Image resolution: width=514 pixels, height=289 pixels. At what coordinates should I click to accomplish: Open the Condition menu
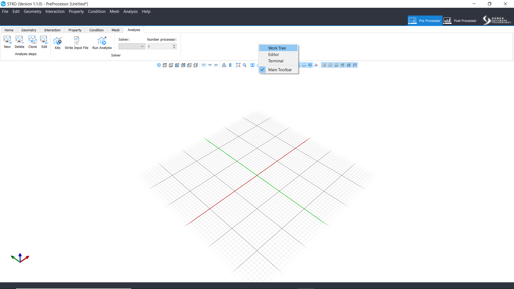point(97,12)
